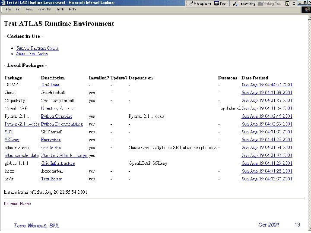The height and width of the screenshot is (233, 311).
Task: Open the globus row date fetched link
Action: pos(267,163)
